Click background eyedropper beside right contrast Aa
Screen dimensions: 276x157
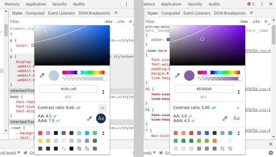pos(225,118)
